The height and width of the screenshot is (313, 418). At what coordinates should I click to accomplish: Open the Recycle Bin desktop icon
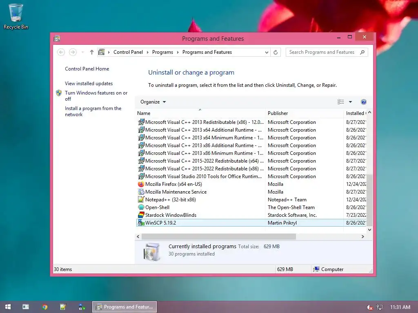point(16,16)
